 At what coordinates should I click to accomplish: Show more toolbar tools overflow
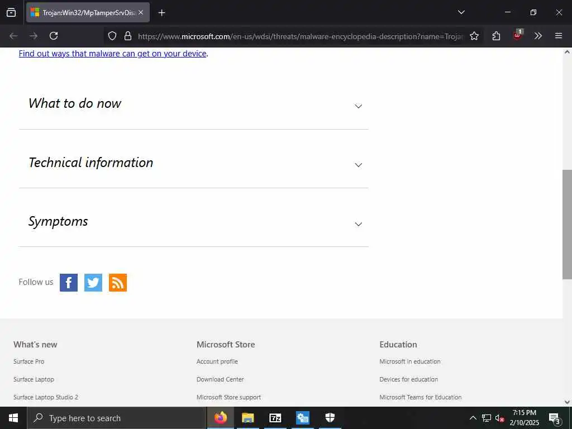(538, 36)
